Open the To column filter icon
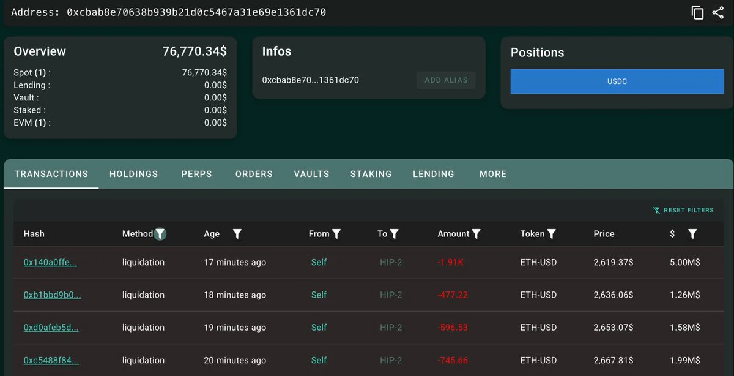 click(395, 233)
